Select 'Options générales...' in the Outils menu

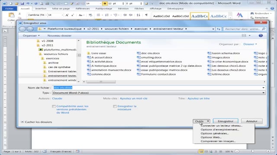click(x=215, y=133)
